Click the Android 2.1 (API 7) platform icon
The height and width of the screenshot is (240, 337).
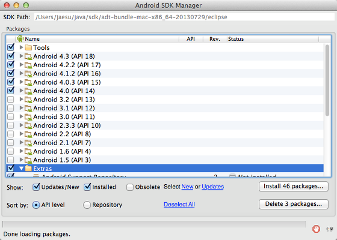coord(28,143)
